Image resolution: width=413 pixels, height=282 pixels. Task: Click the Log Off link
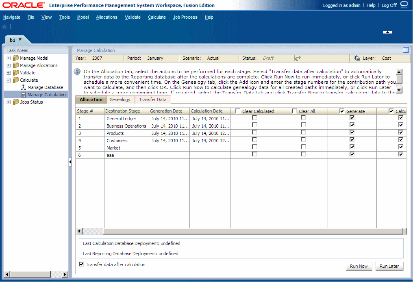(389, 5)
